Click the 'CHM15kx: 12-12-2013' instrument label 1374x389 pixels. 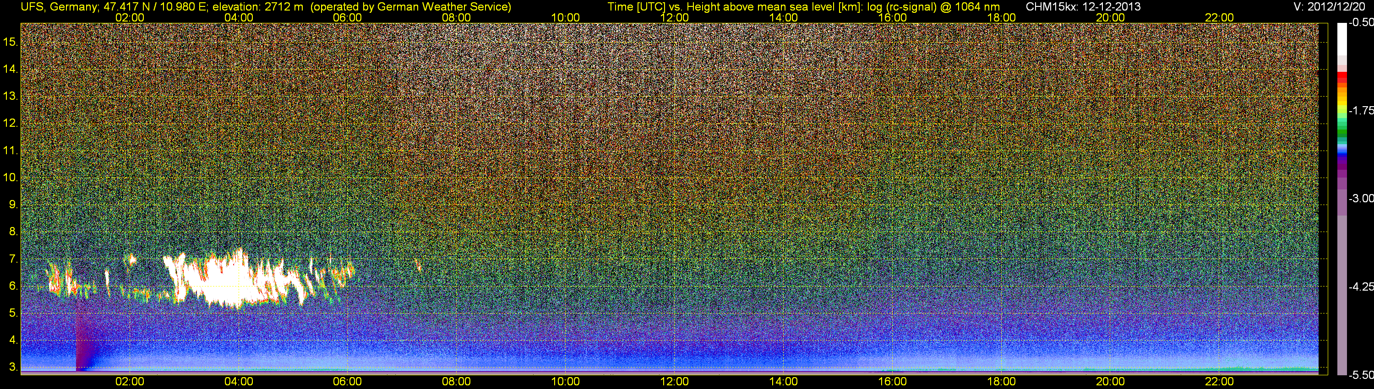[1083, 7]
